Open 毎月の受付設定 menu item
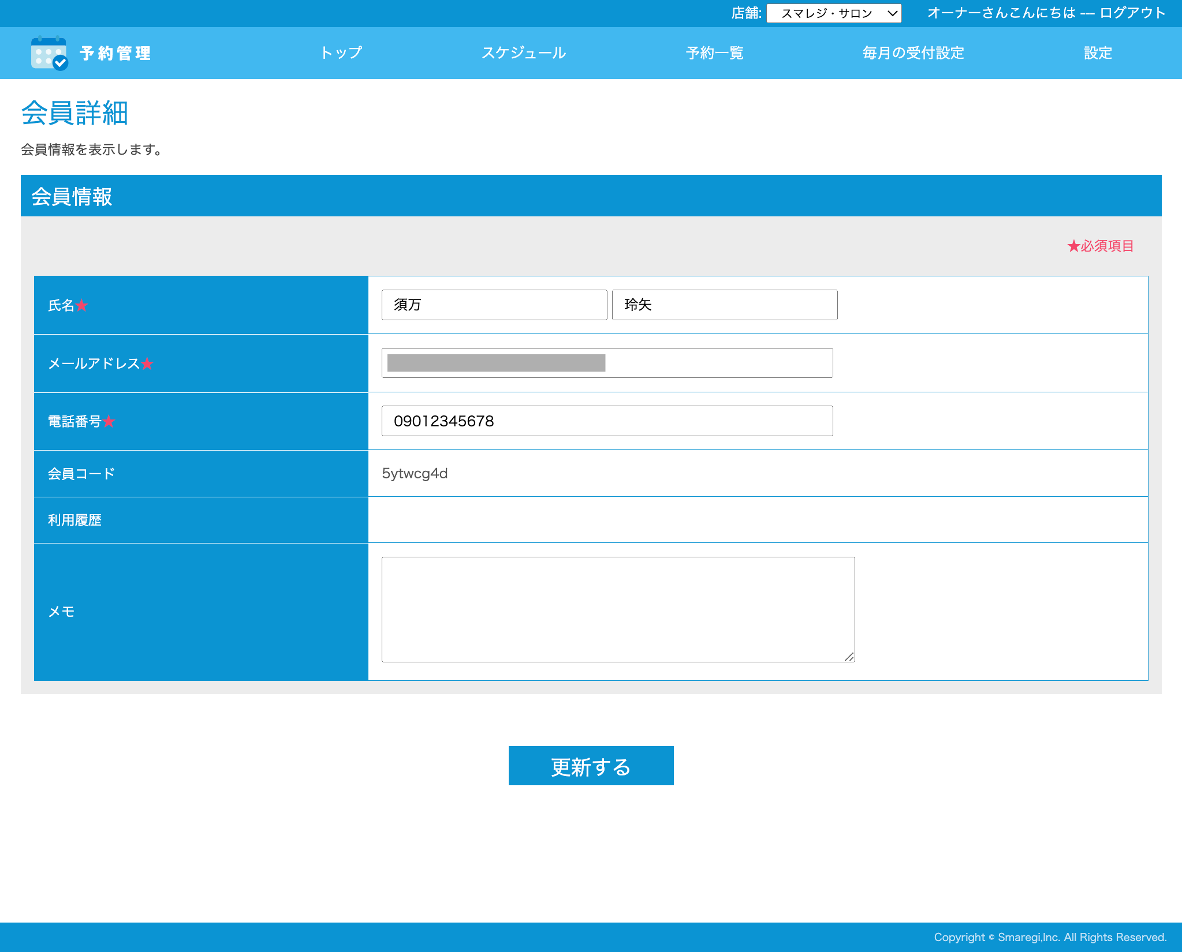The height and width of the screenshot is (952, 1182). click(913, 53)
